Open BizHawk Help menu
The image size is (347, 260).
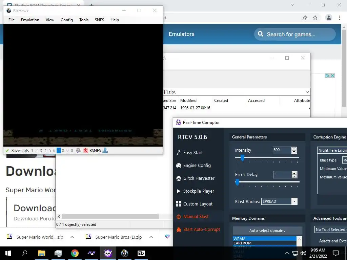[115, 20]
